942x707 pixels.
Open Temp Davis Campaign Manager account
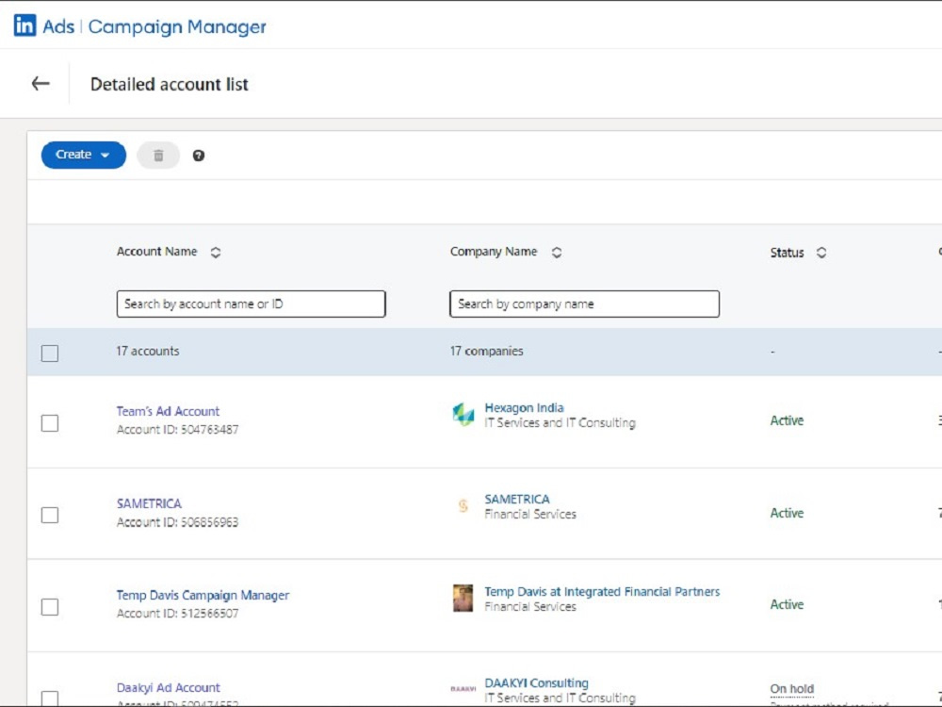point(203,595)
